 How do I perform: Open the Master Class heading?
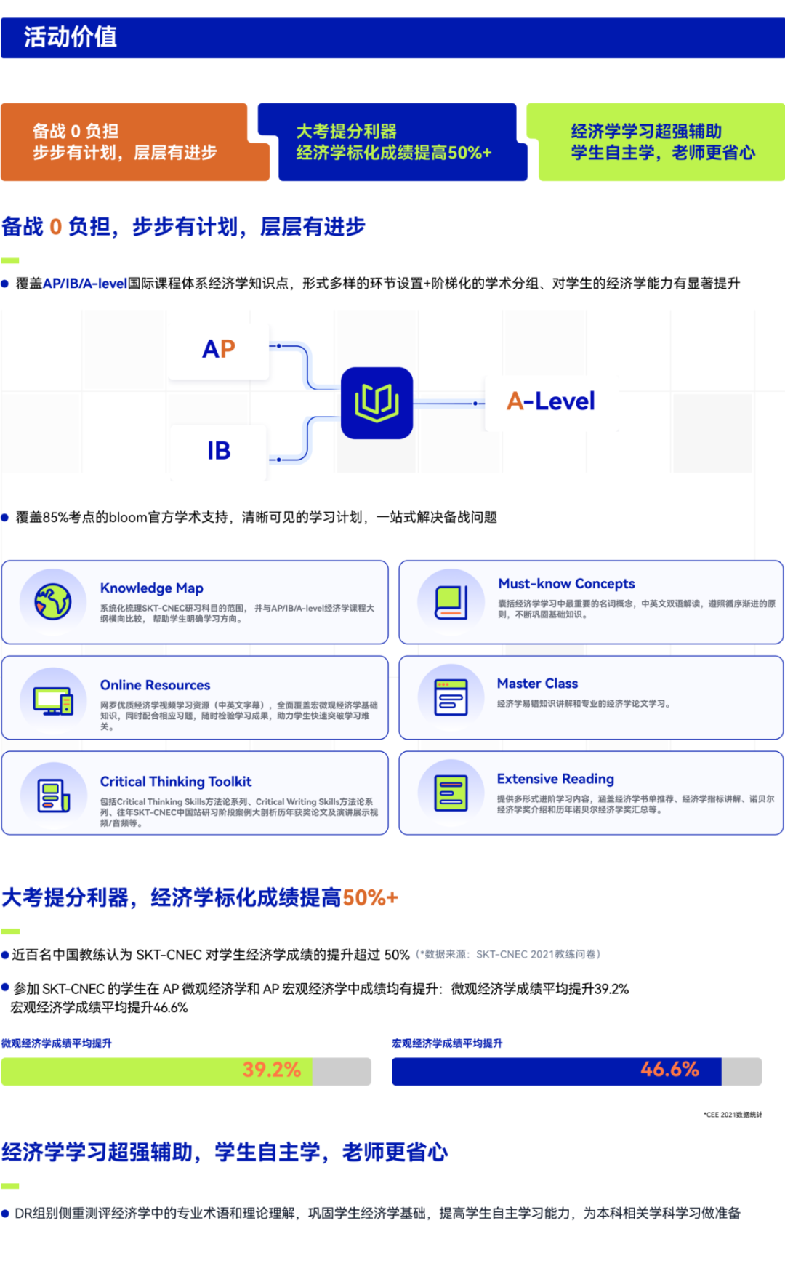click(537, 684)
